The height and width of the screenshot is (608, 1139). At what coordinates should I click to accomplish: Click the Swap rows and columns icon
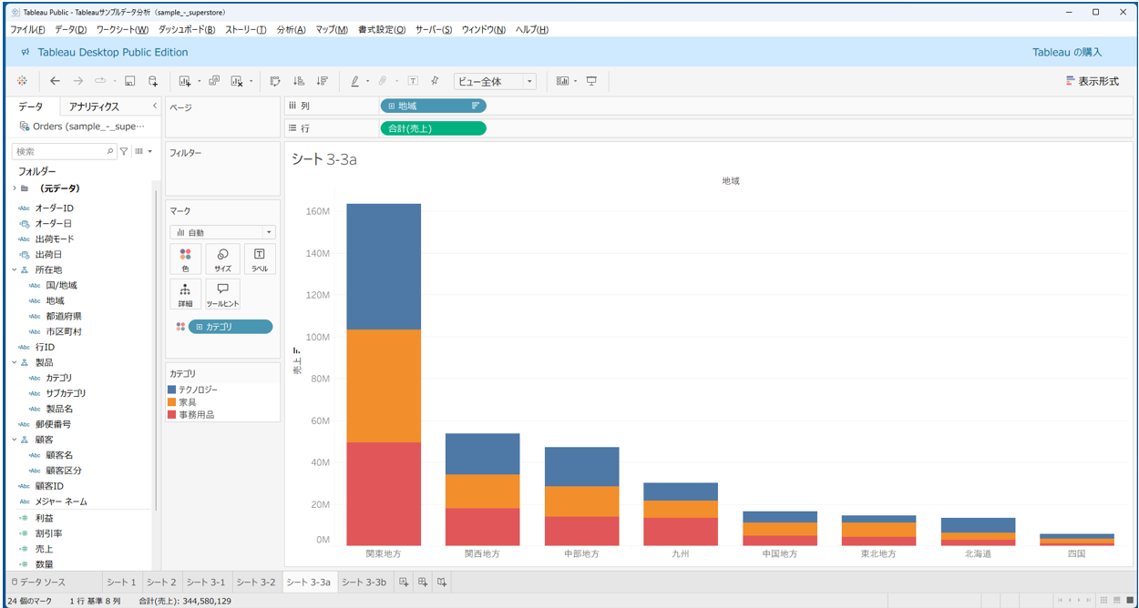[276, 81]
